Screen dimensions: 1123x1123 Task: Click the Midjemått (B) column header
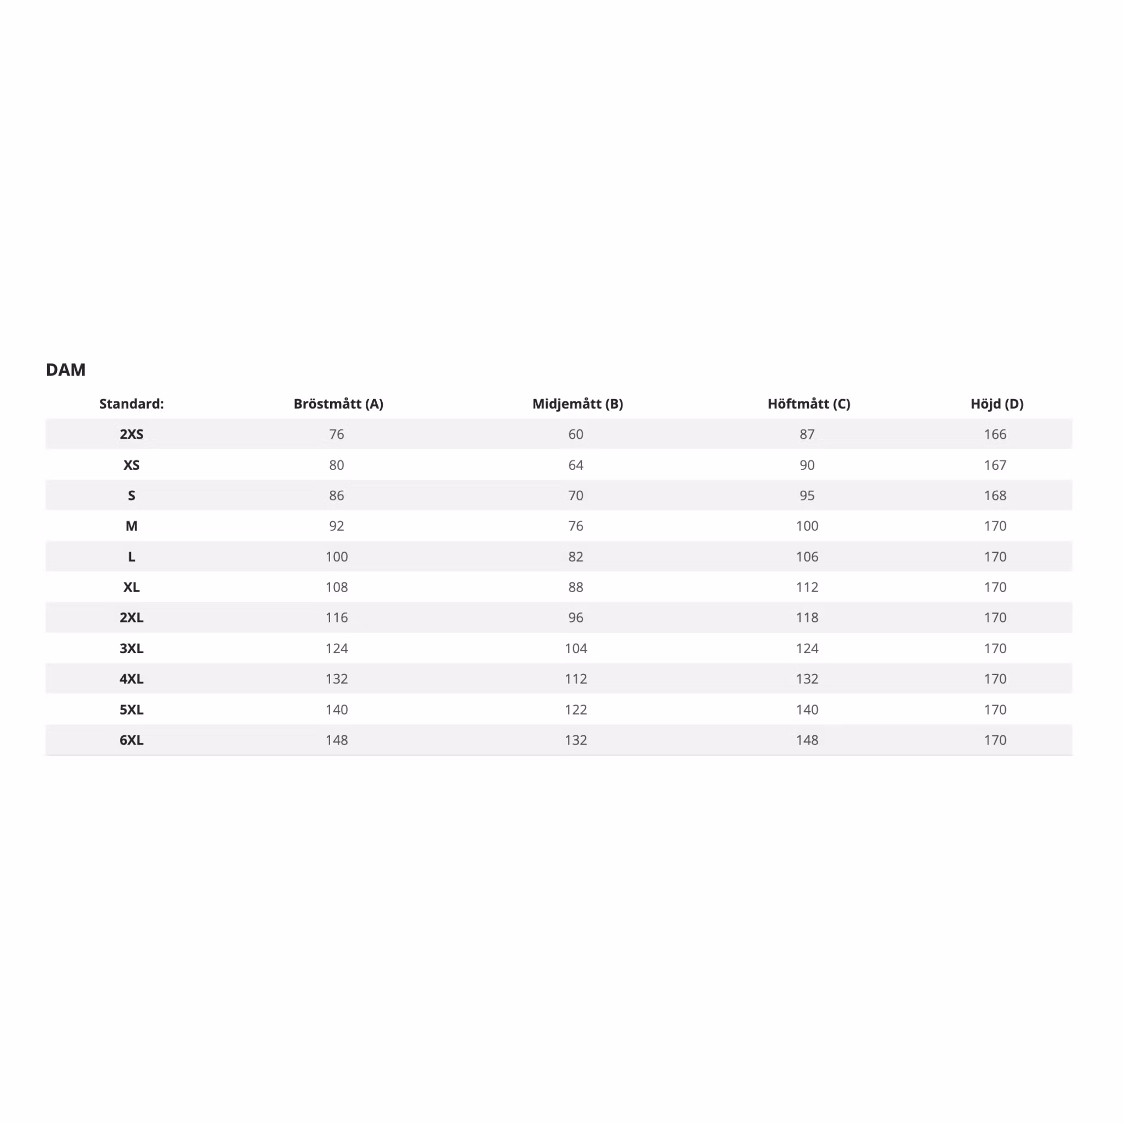pos(578,404)
